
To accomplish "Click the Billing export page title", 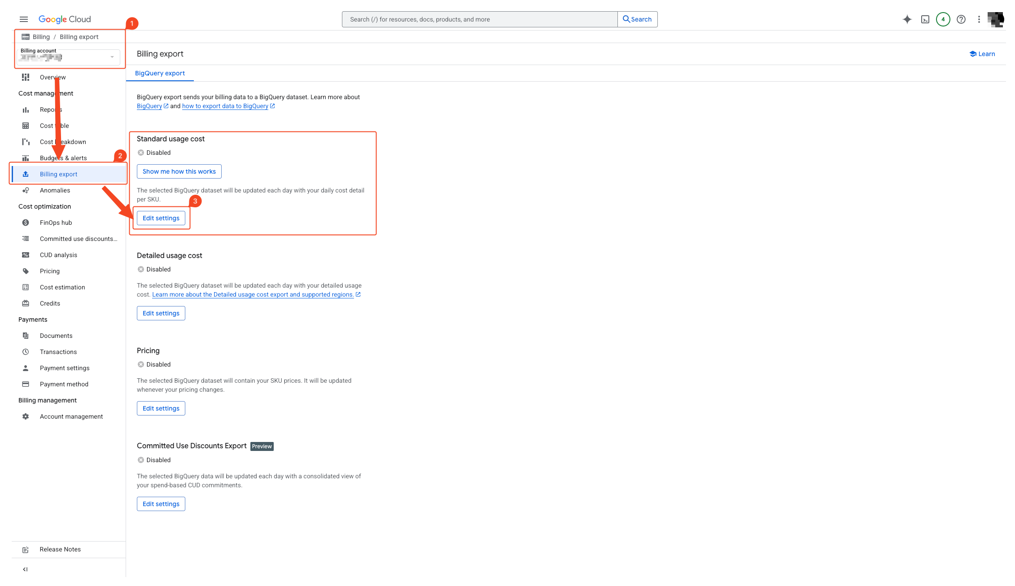I will point(160,54).
